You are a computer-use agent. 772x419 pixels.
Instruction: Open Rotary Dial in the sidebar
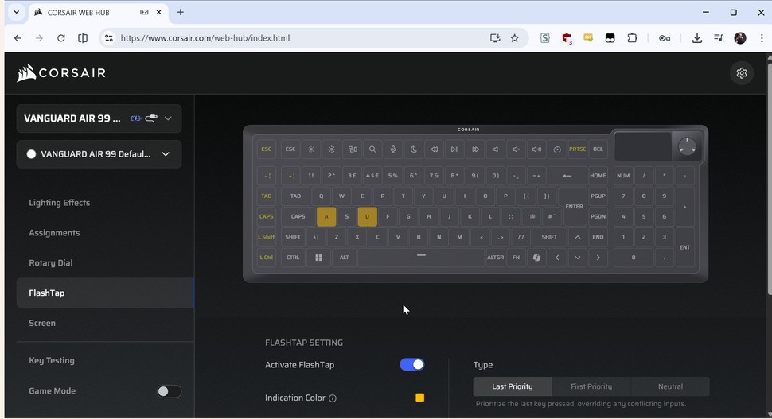pos(51,262)
